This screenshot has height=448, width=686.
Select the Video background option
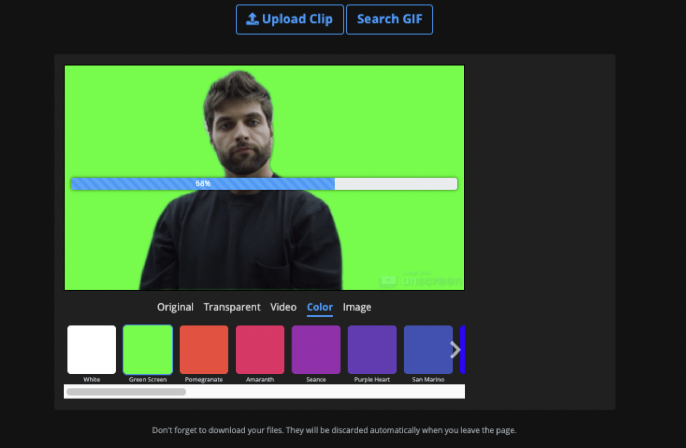[x=284, y=307]
